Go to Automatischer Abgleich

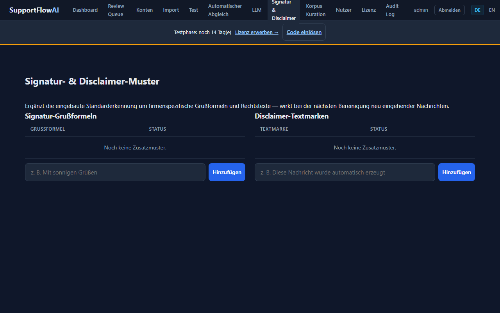[225, 10]
